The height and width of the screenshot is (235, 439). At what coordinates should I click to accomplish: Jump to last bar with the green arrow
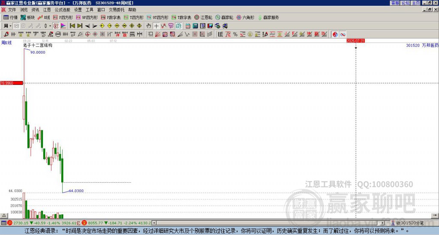[x=80, y=26]
